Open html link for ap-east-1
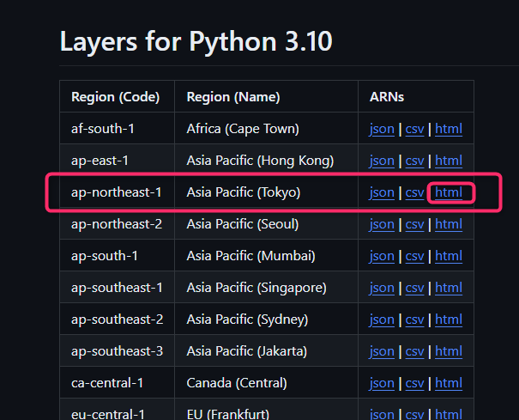Viewport: 519px width, 420px height. (449, 161)
